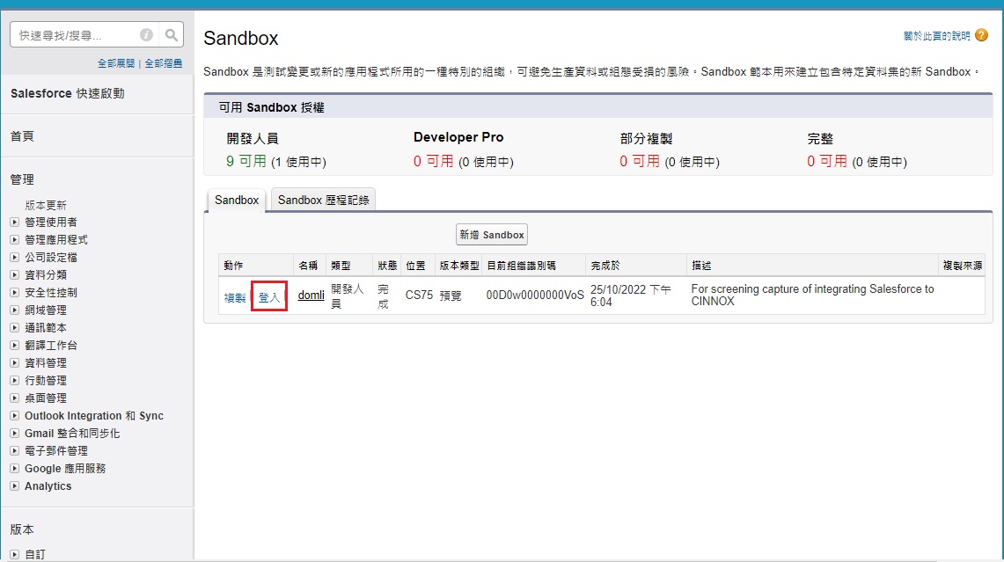Screen dimensions: 1004x562
Task: Click the CS75 location cell
Action: click(419, 296)
